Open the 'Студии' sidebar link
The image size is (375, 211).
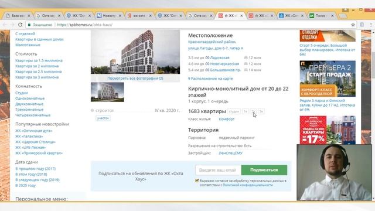pyautogui.click(x=22, y=93)
